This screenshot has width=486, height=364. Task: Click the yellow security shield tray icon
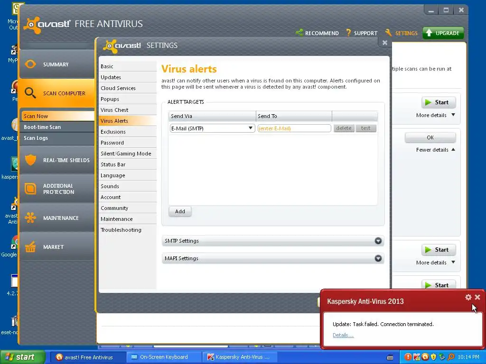(433, 357)
